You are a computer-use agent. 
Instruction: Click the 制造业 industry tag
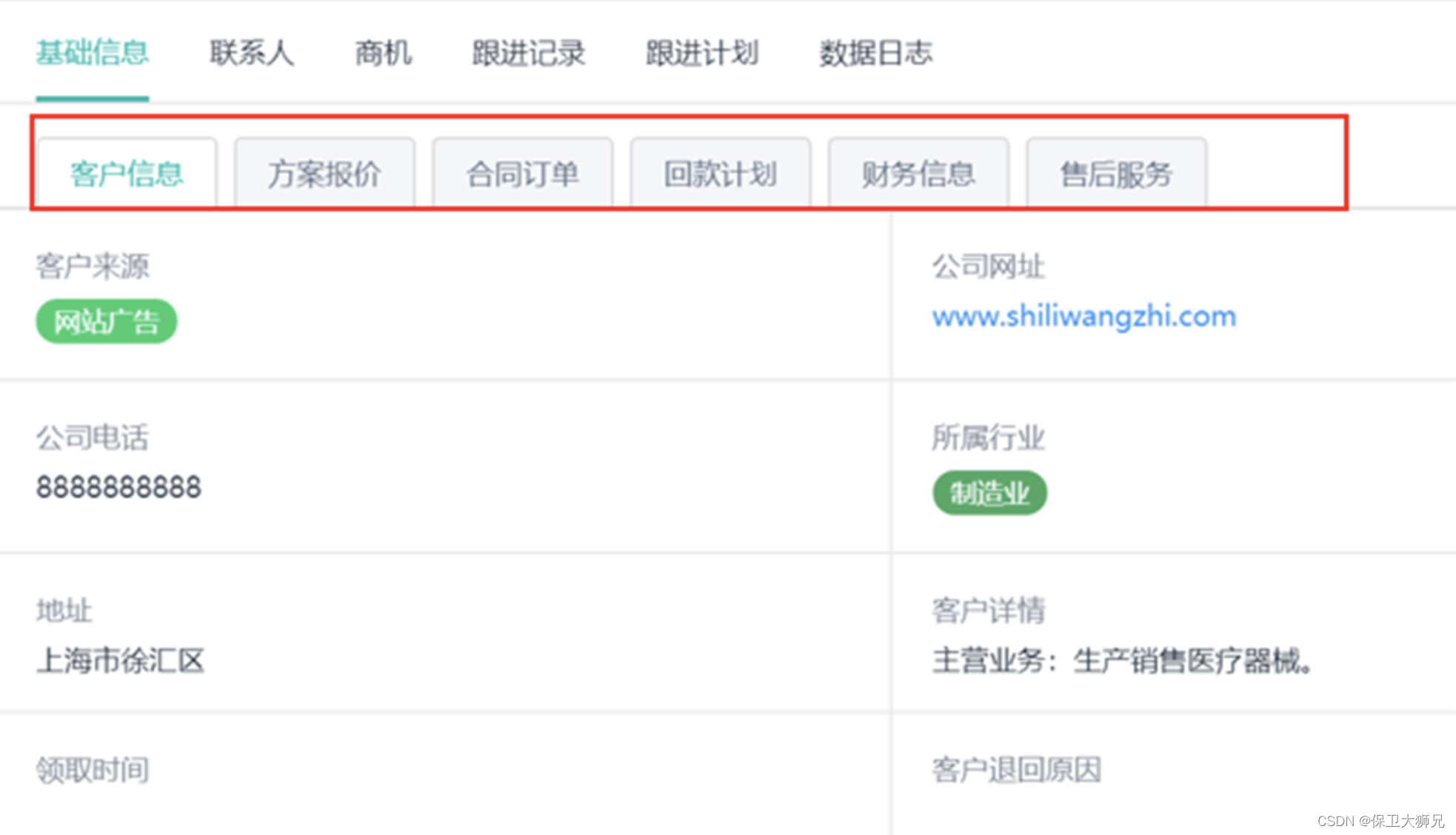[989, 493]
